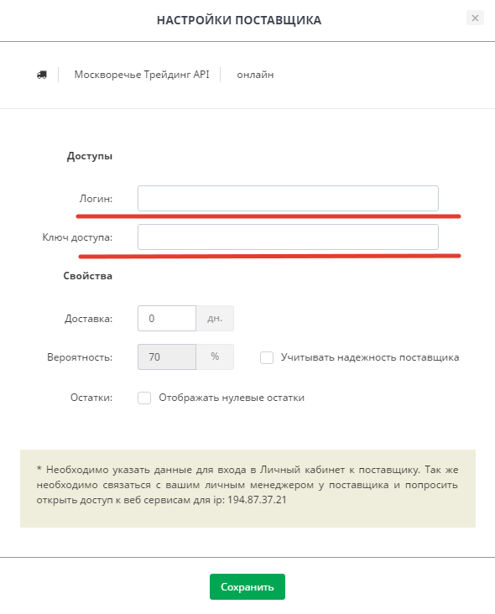Click the Ключ доступа: field label
495x614 pixels.
(77, 237)
